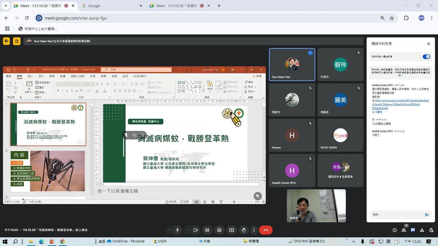Switch to the Google browser tab
The height and width of the screenshot is (246, 438).
coord(113,6)
